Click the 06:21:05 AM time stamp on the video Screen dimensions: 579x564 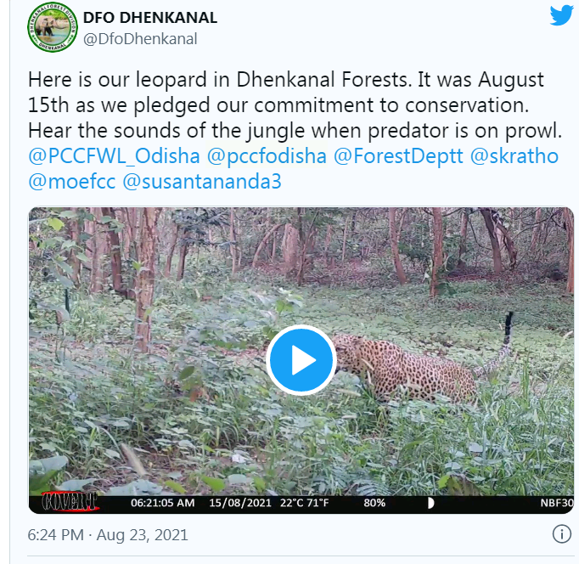pyautogui.click(x=163, y=503)
